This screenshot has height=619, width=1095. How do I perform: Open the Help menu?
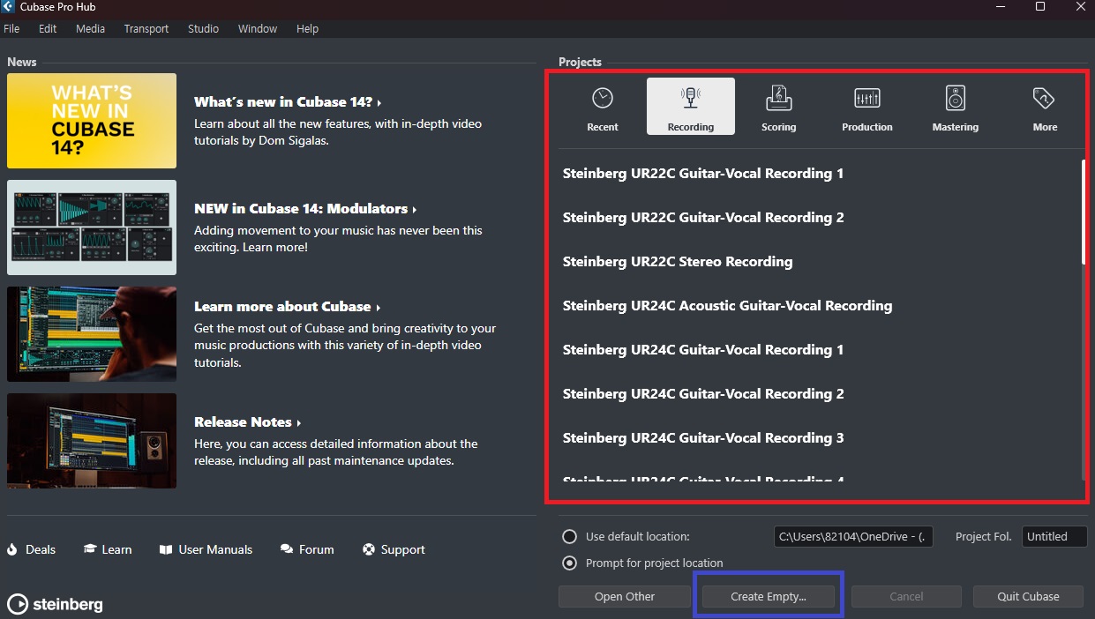(307, 28)
